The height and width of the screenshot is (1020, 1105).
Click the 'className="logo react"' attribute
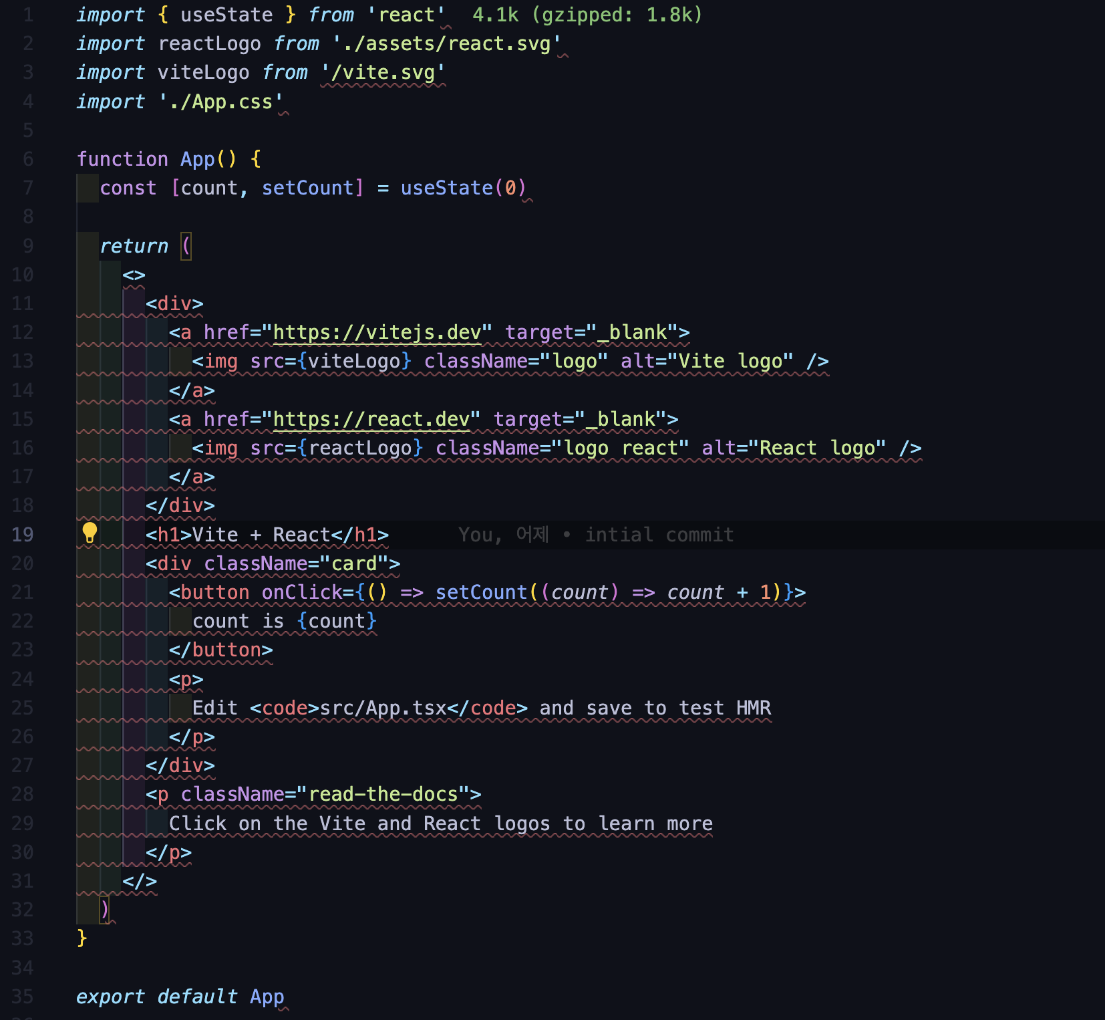[562, 448]
